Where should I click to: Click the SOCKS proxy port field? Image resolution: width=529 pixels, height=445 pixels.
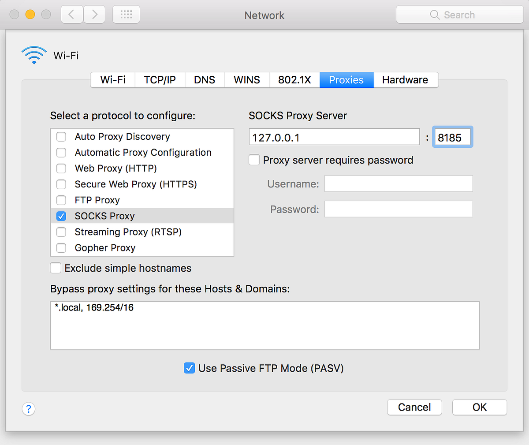[452, 137]
